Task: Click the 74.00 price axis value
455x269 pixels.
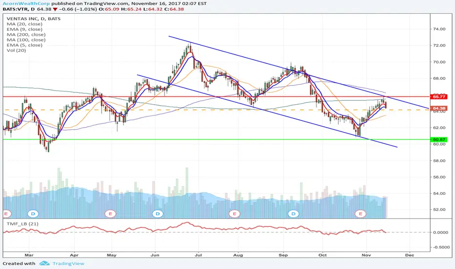Action: tap(439, 29)
